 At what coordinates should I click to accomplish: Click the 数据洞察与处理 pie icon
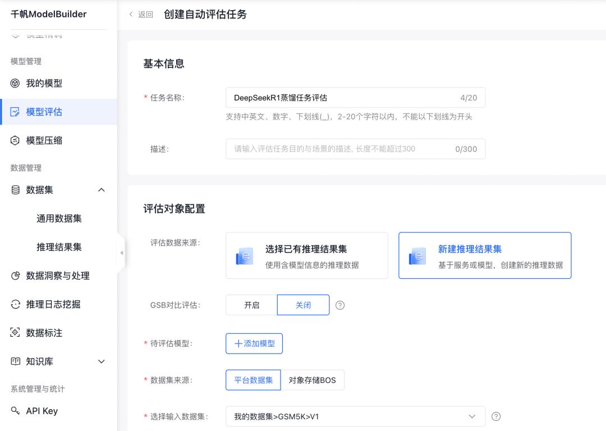[x=15, y=276]
